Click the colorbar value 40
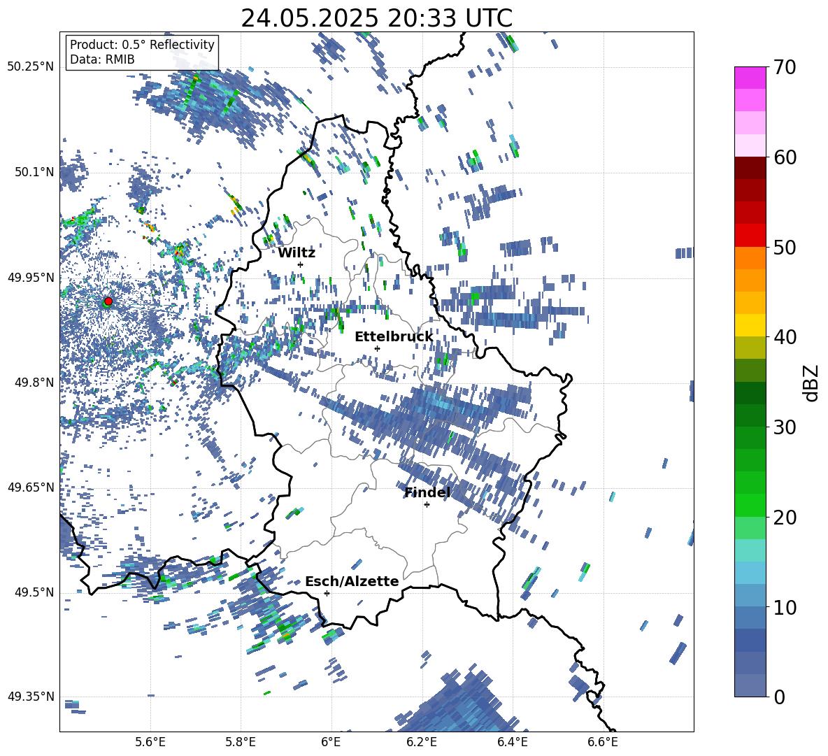Viewport: 828px width, 756px height. point(784,337)
